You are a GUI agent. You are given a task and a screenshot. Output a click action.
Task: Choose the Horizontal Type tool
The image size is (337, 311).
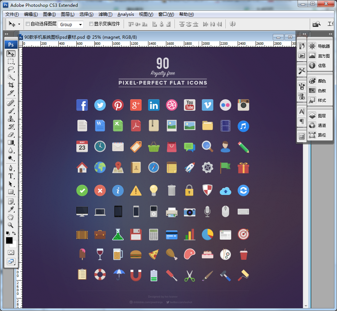(11, 176)
